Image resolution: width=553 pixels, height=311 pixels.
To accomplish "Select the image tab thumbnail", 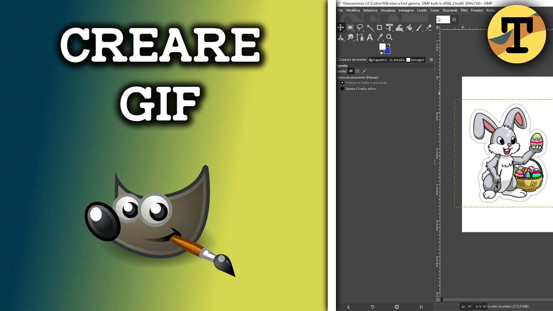I will (443, 19).
